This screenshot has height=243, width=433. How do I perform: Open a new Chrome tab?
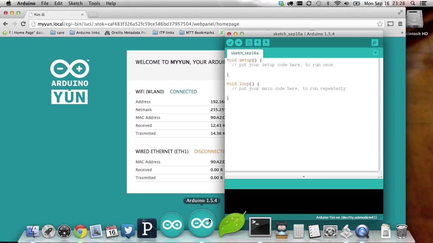point(93,15)
